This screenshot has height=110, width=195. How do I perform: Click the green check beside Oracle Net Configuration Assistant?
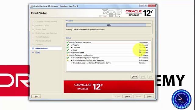(68, 58)
